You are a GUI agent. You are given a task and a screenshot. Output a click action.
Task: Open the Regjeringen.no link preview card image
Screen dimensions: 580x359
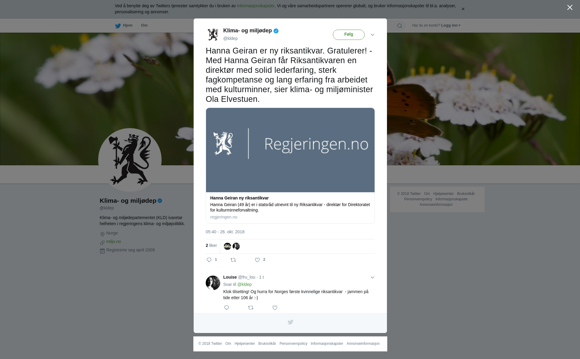click(x=290, y=150)
